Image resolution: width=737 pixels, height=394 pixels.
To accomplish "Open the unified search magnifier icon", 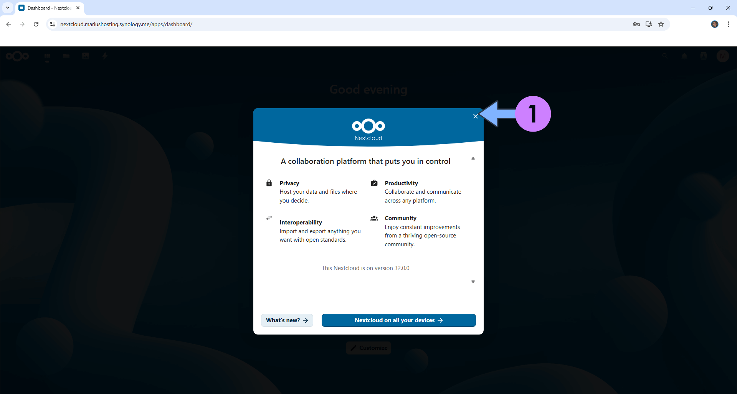I will (665, 56).
